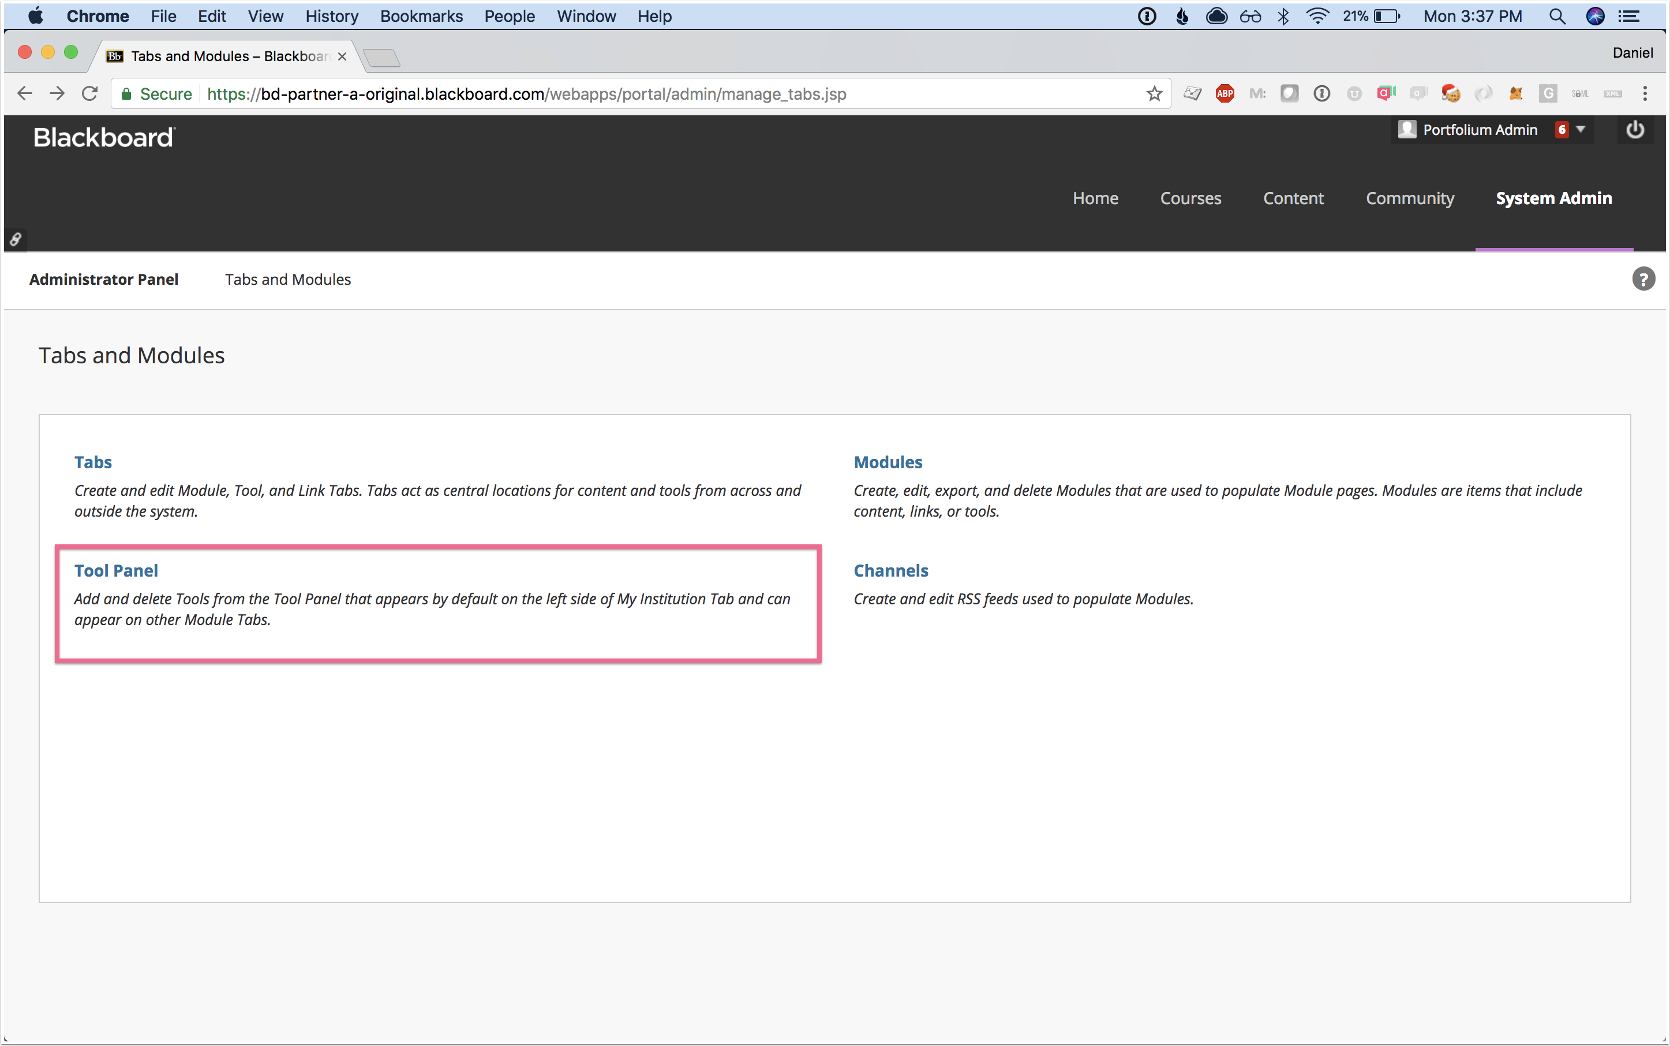Screen dimensions: 1670x1046
Task: Bookmark page with the star icon
Action: pyautogui.click(x=1154, y=93)
